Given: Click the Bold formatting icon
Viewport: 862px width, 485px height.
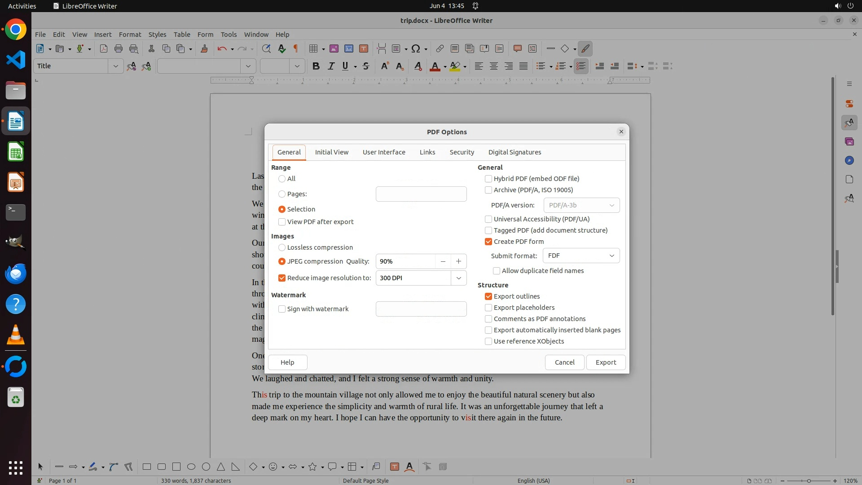Looking at the screenshot, I should tap(316, 66).
